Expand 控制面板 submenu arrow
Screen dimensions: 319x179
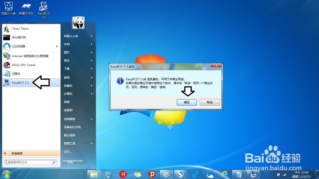pos(92,119)
